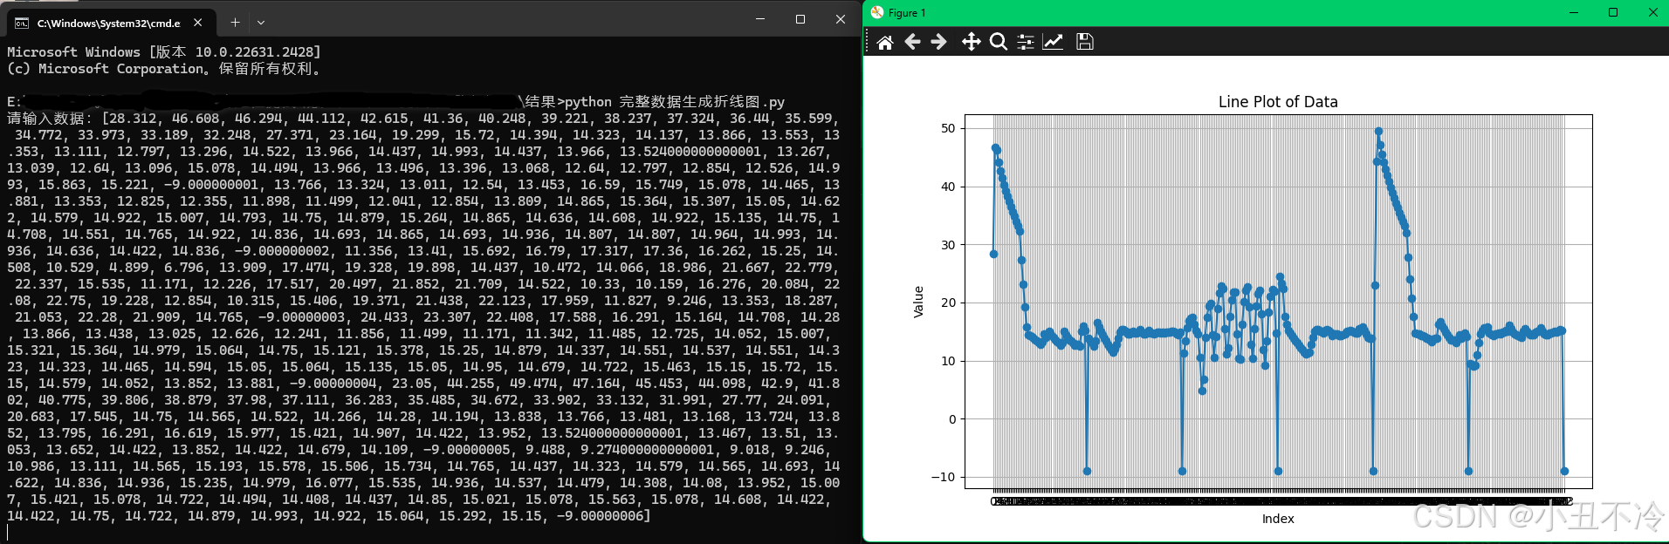Viewport: 1669px width, 544px height.
Task: Click the 'Microsoft Windows' version line in terminal
Action: (x=164, y=52)
